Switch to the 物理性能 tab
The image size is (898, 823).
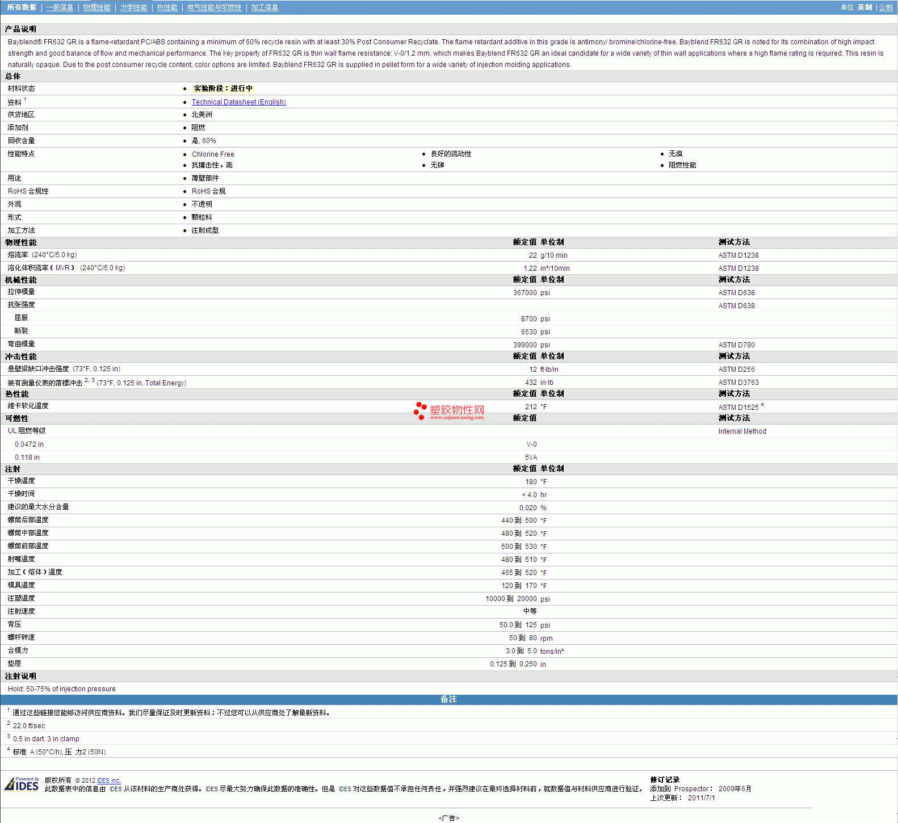coord(96,7)
